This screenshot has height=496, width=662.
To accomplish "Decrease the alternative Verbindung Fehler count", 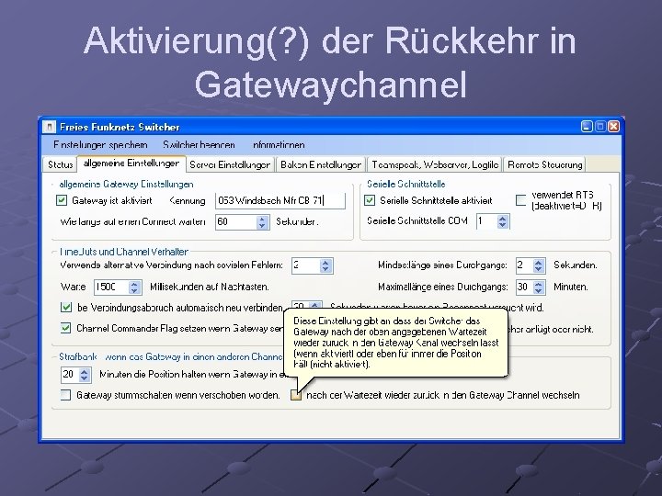I will pyautogui.click(x=325, y=269).
